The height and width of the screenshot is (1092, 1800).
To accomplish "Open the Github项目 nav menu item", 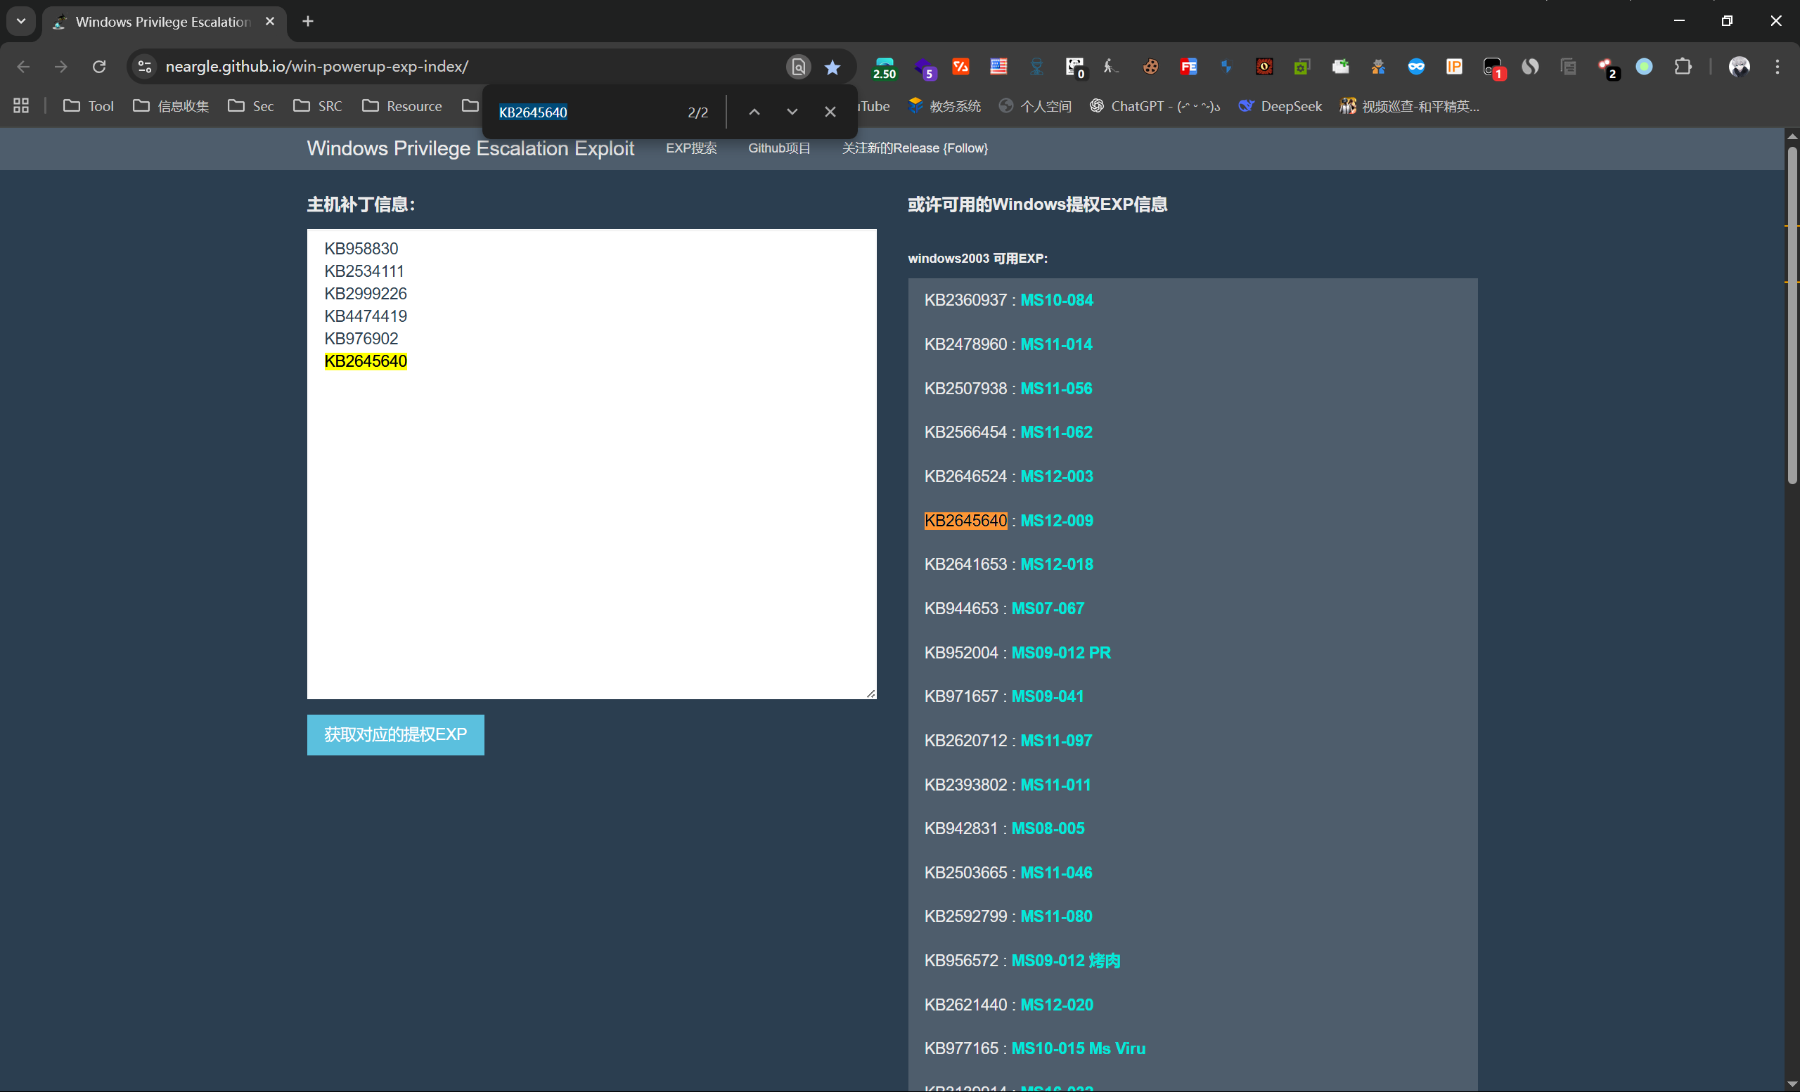I will tap(779, 148).
